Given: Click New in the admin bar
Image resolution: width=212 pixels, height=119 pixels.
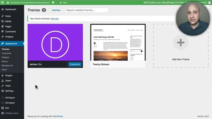Looking at the screenshot, I should [65, 3].
